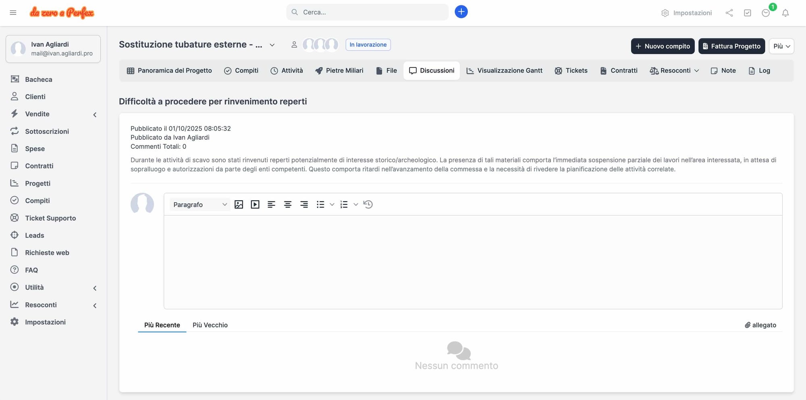Screen dimensions: 806x400
Task: Toggle sidebar with the hamburger menu icon
Action: click(x=13, y=12)
